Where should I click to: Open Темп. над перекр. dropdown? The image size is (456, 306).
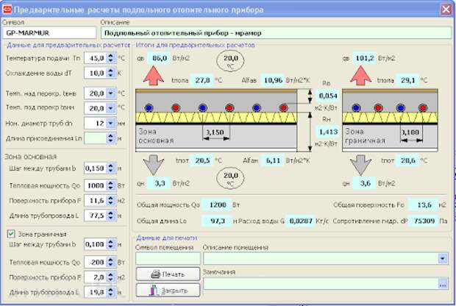[110, 93]
